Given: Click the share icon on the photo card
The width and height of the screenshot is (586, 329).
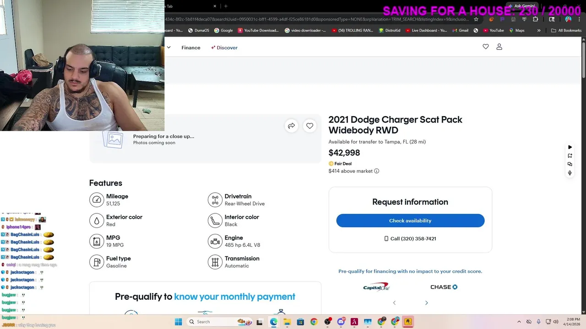Looking at the screenshot, I should (291, 126).
